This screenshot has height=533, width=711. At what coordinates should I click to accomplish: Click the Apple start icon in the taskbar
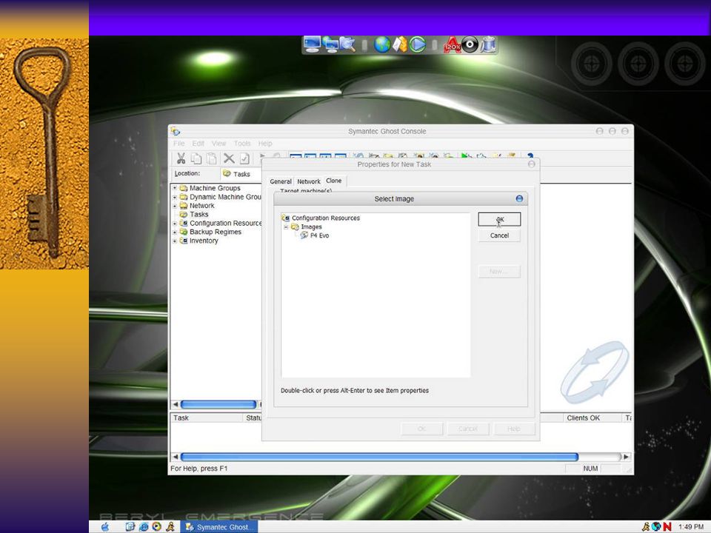[x=105, y=526]
